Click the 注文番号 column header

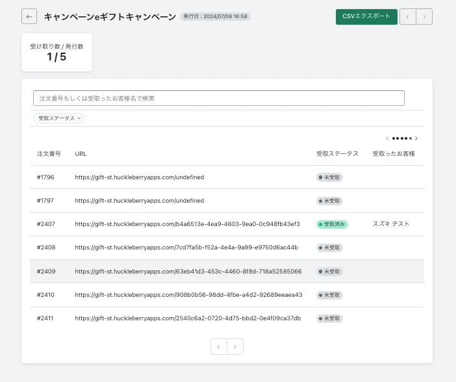tap(49, 154)
